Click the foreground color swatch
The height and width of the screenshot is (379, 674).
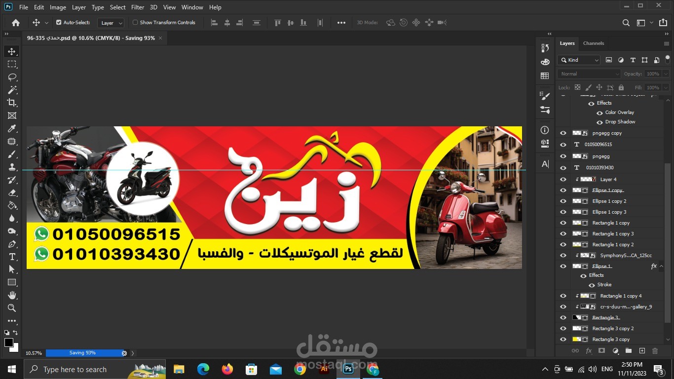[x=9, y=342]
